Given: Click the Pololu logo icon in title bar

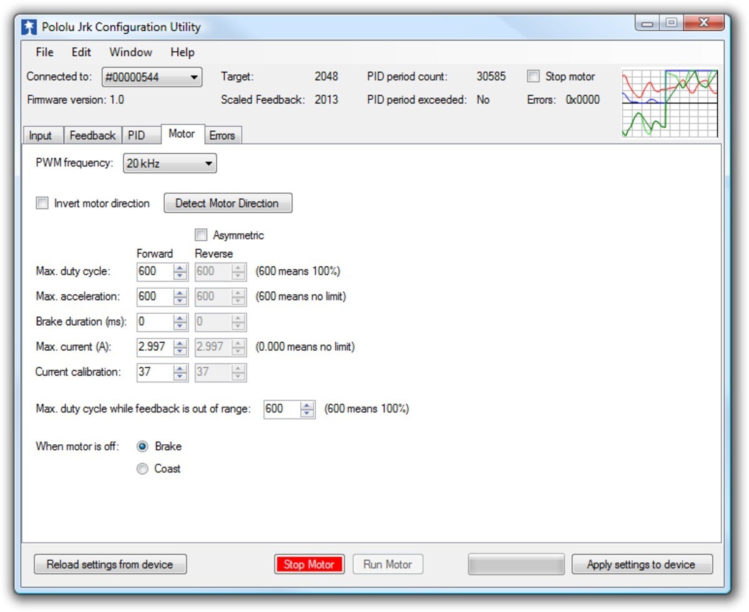Looking at the screenshot, I should point(29,27).
